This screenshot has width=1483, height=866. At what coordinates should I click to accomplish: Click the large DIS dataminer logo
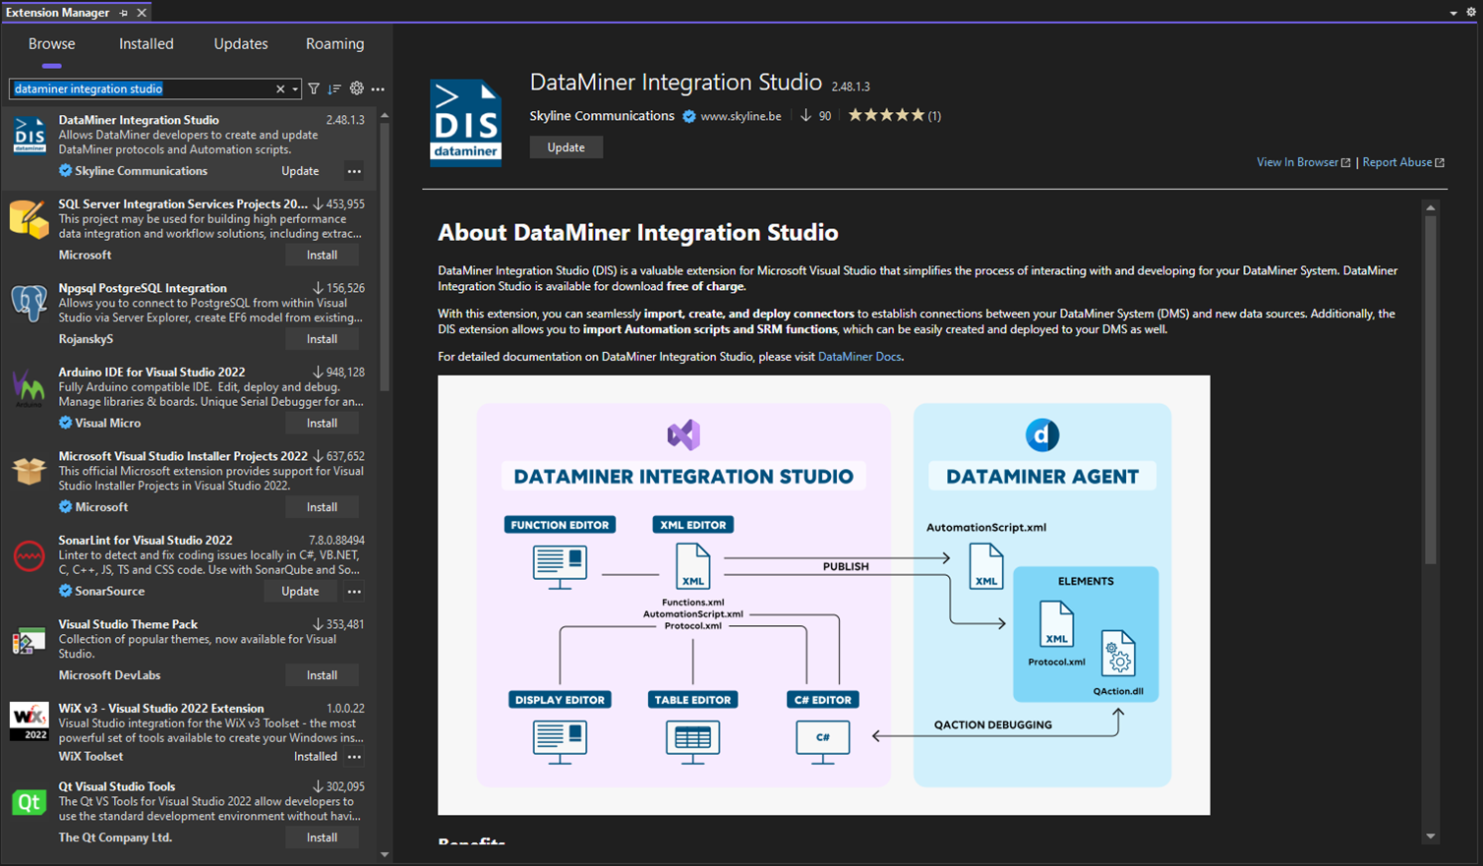point(465,123)
